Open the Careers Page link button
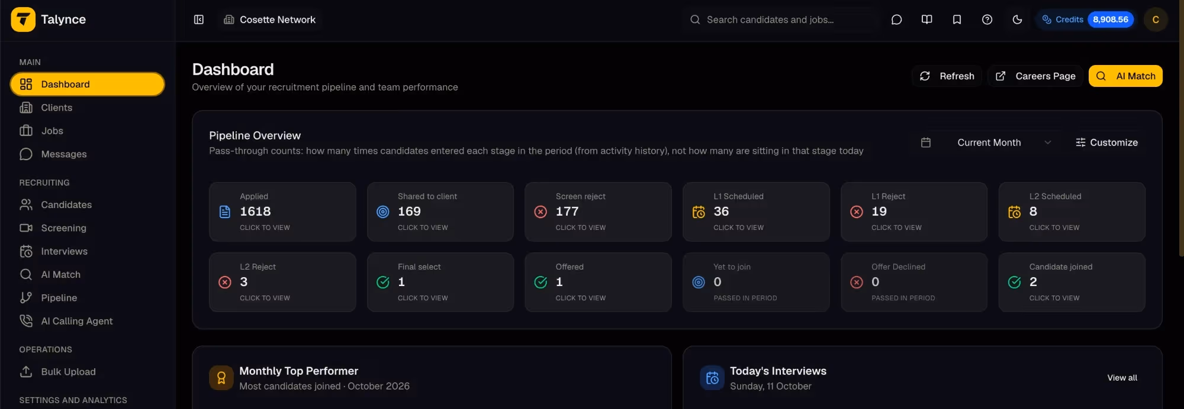Image resolution: width=1184 pixels, height=409 pixels. 1035,76
